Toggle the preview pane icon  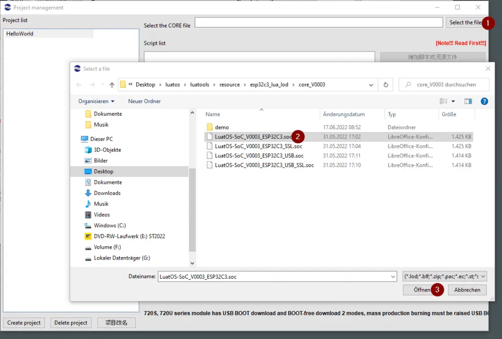pos(468,101)
